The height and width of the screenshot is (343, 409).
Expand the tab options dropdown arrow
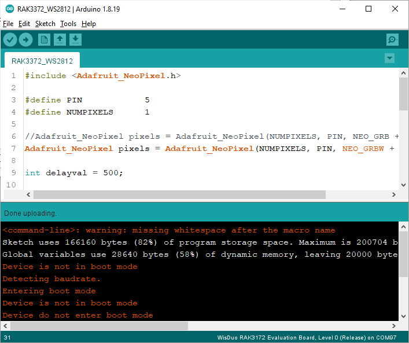(389, 58)
